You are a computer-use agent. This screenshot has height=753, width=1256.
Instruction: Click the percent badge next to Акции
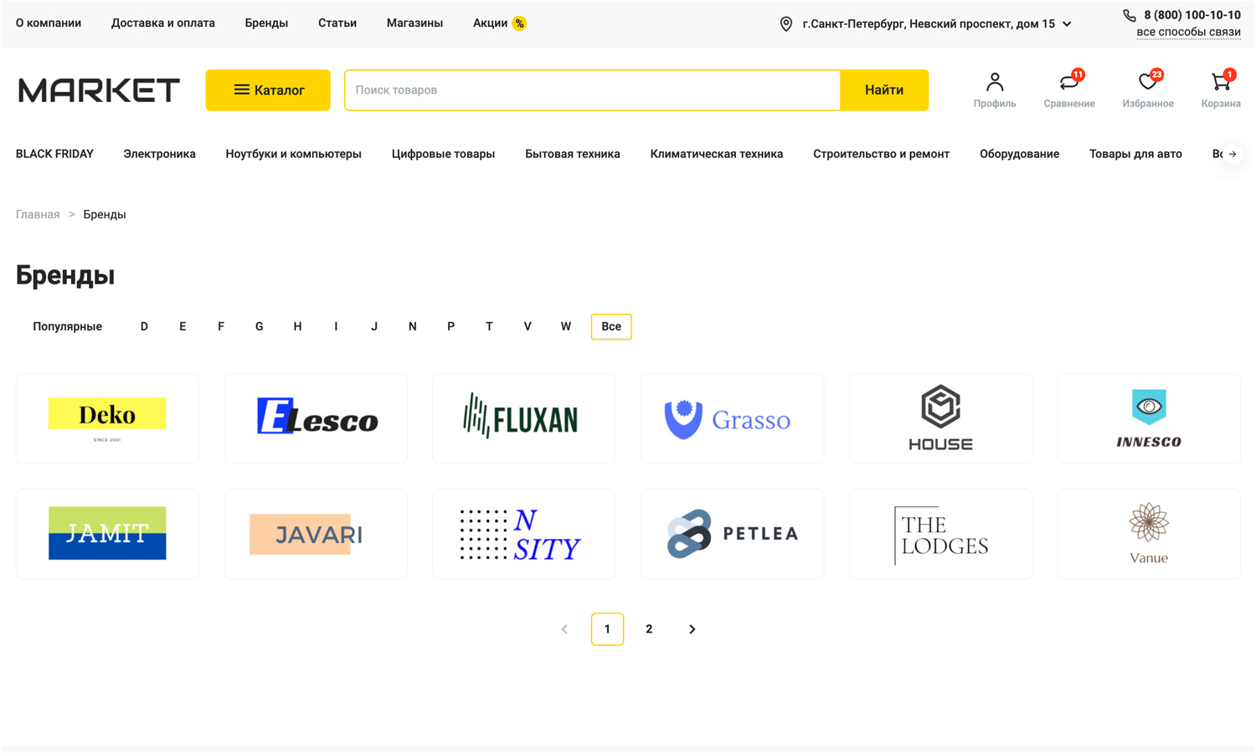519,23
